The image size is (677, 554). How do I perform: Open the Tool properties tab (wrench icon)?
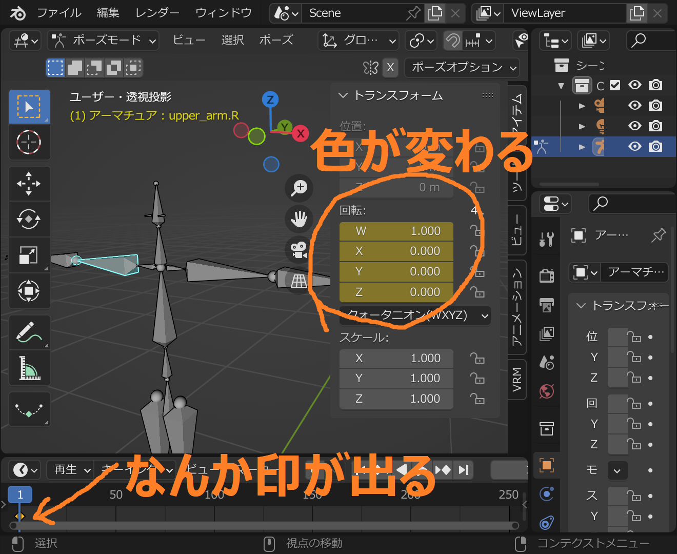[547, 239]
